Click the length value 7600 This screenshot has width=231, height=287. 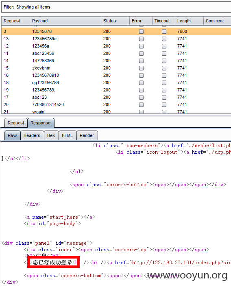182,31
